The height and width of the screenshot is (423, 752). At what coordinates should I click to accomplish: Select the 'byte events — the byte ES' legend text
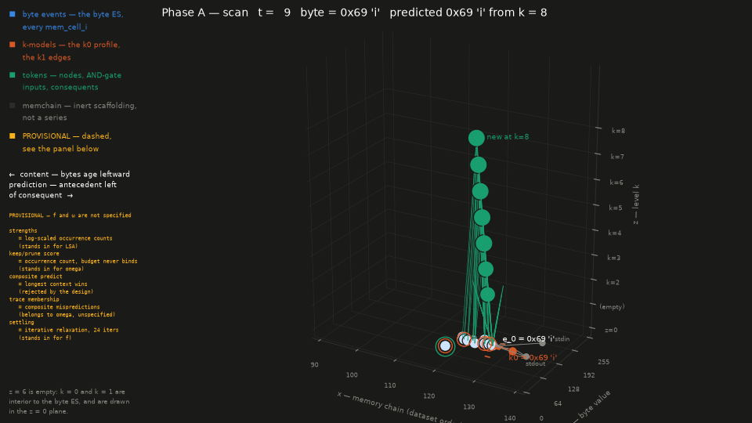pyautogui.click(x=73, y=14)
